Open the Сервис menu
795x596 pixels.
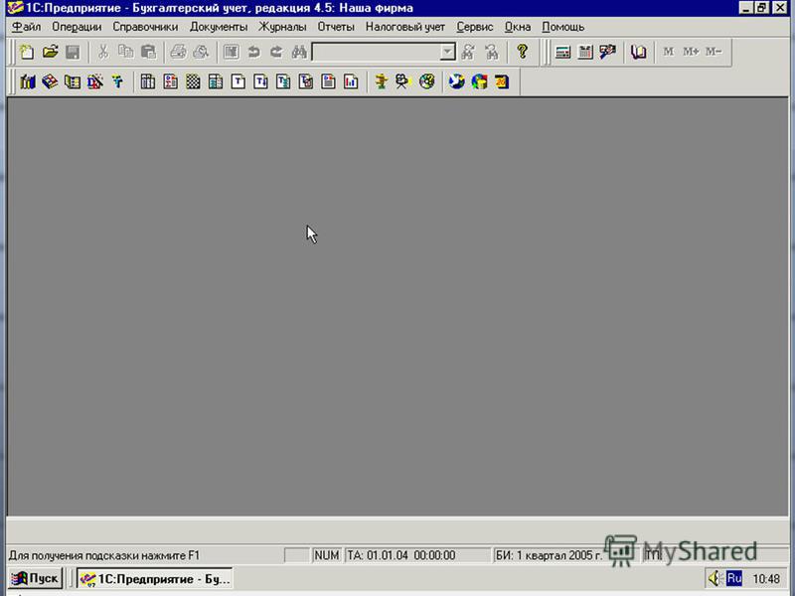[475, 27]
